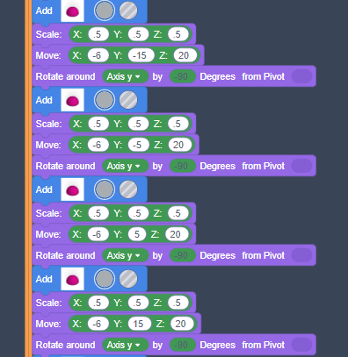Open the Axis y dropdown below Move Y: -5

pyautogui.click(x=126, y=166)
